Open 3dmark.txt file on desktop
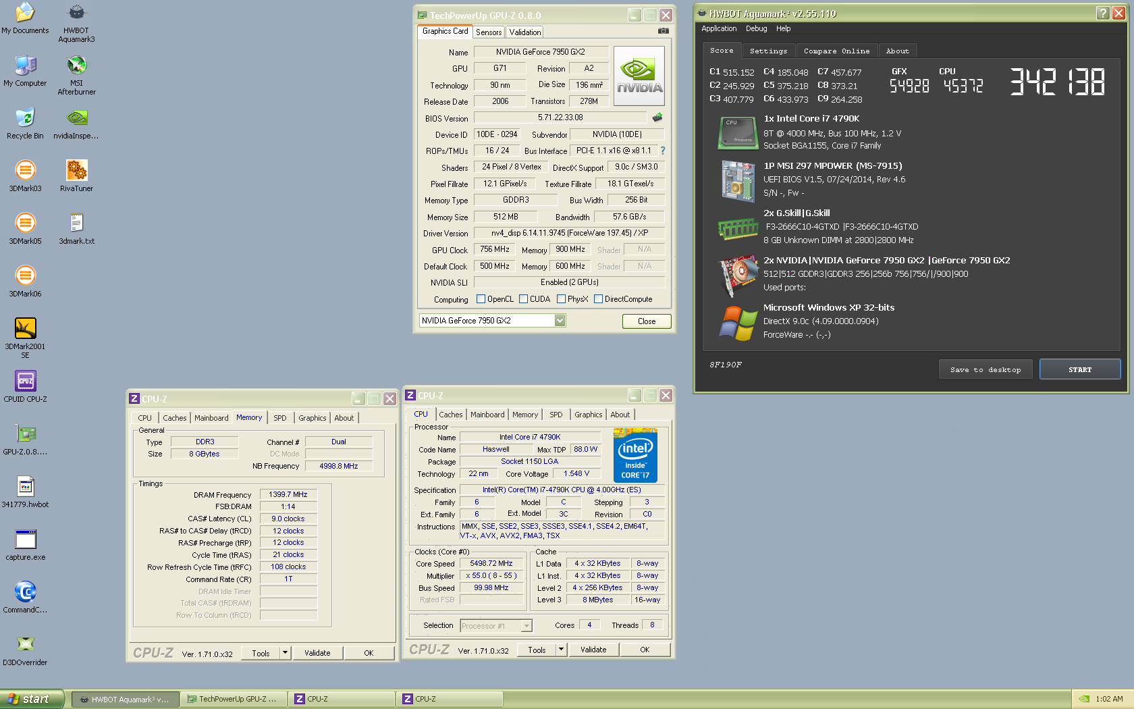 pyautogui.click(x=76, y=229)
